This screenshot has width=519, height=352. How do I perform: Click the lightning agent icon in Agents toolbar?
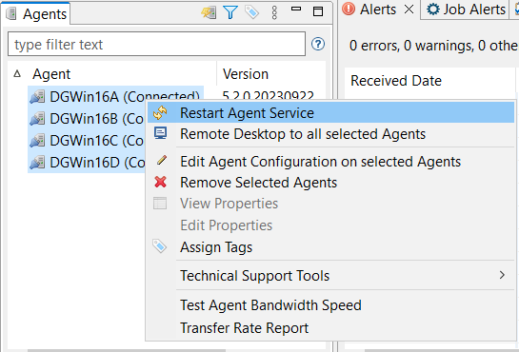pos(209,12)
